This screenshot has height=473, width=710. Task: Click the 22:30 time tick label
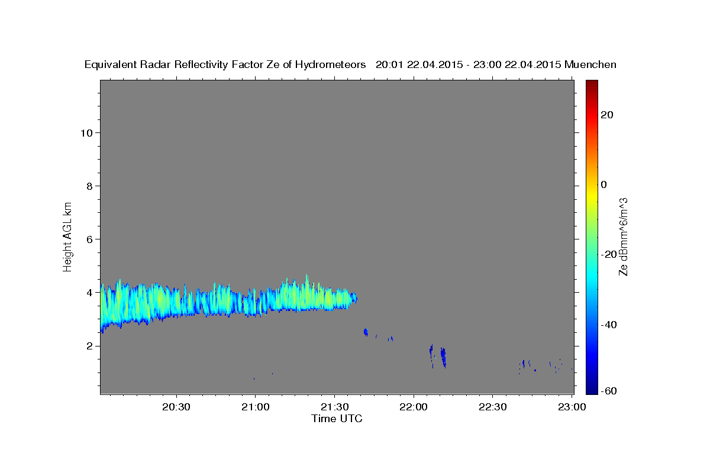(x=493, y=407)
